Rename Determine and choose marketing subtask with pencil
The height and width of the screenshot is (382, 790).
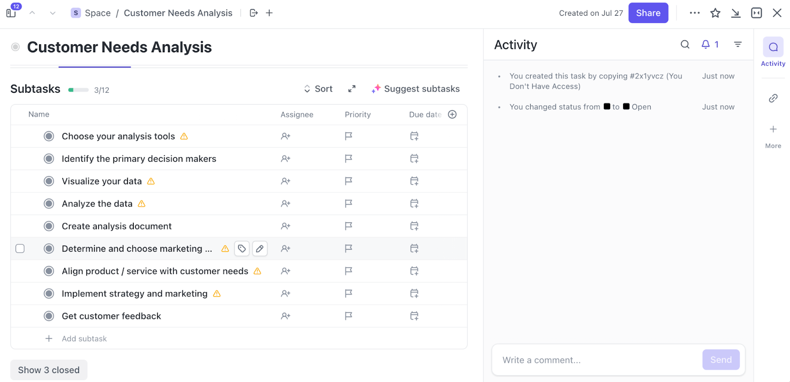click(260, 248)
